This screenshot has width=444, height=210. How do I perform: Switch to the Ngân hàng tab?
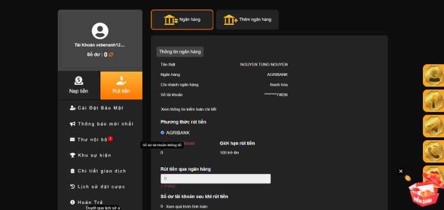pos(182,20)
